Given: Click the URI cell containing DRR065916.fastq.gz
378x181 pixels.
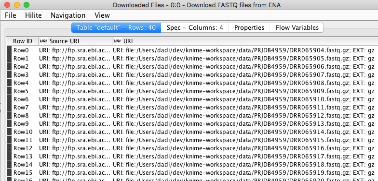Looking at the screenshot, I should click(x=245, y=148).
